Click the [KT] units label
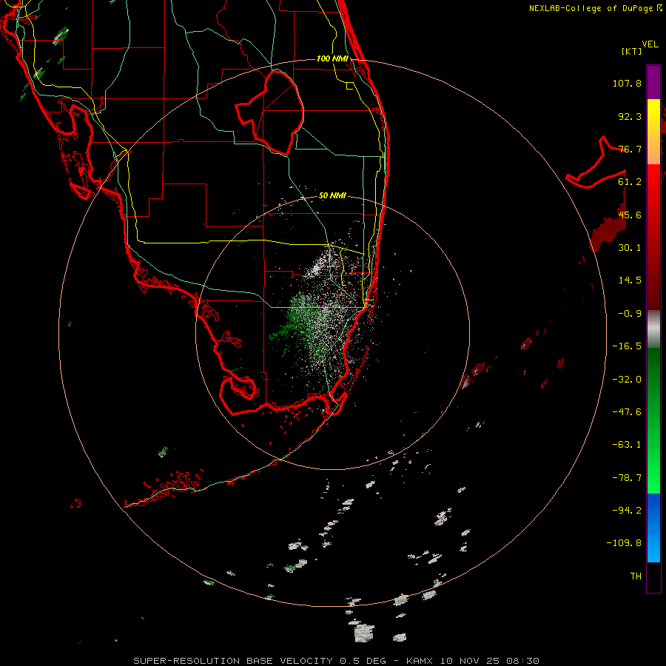Viewport: 666px width, 666px height. click(632, 51)
